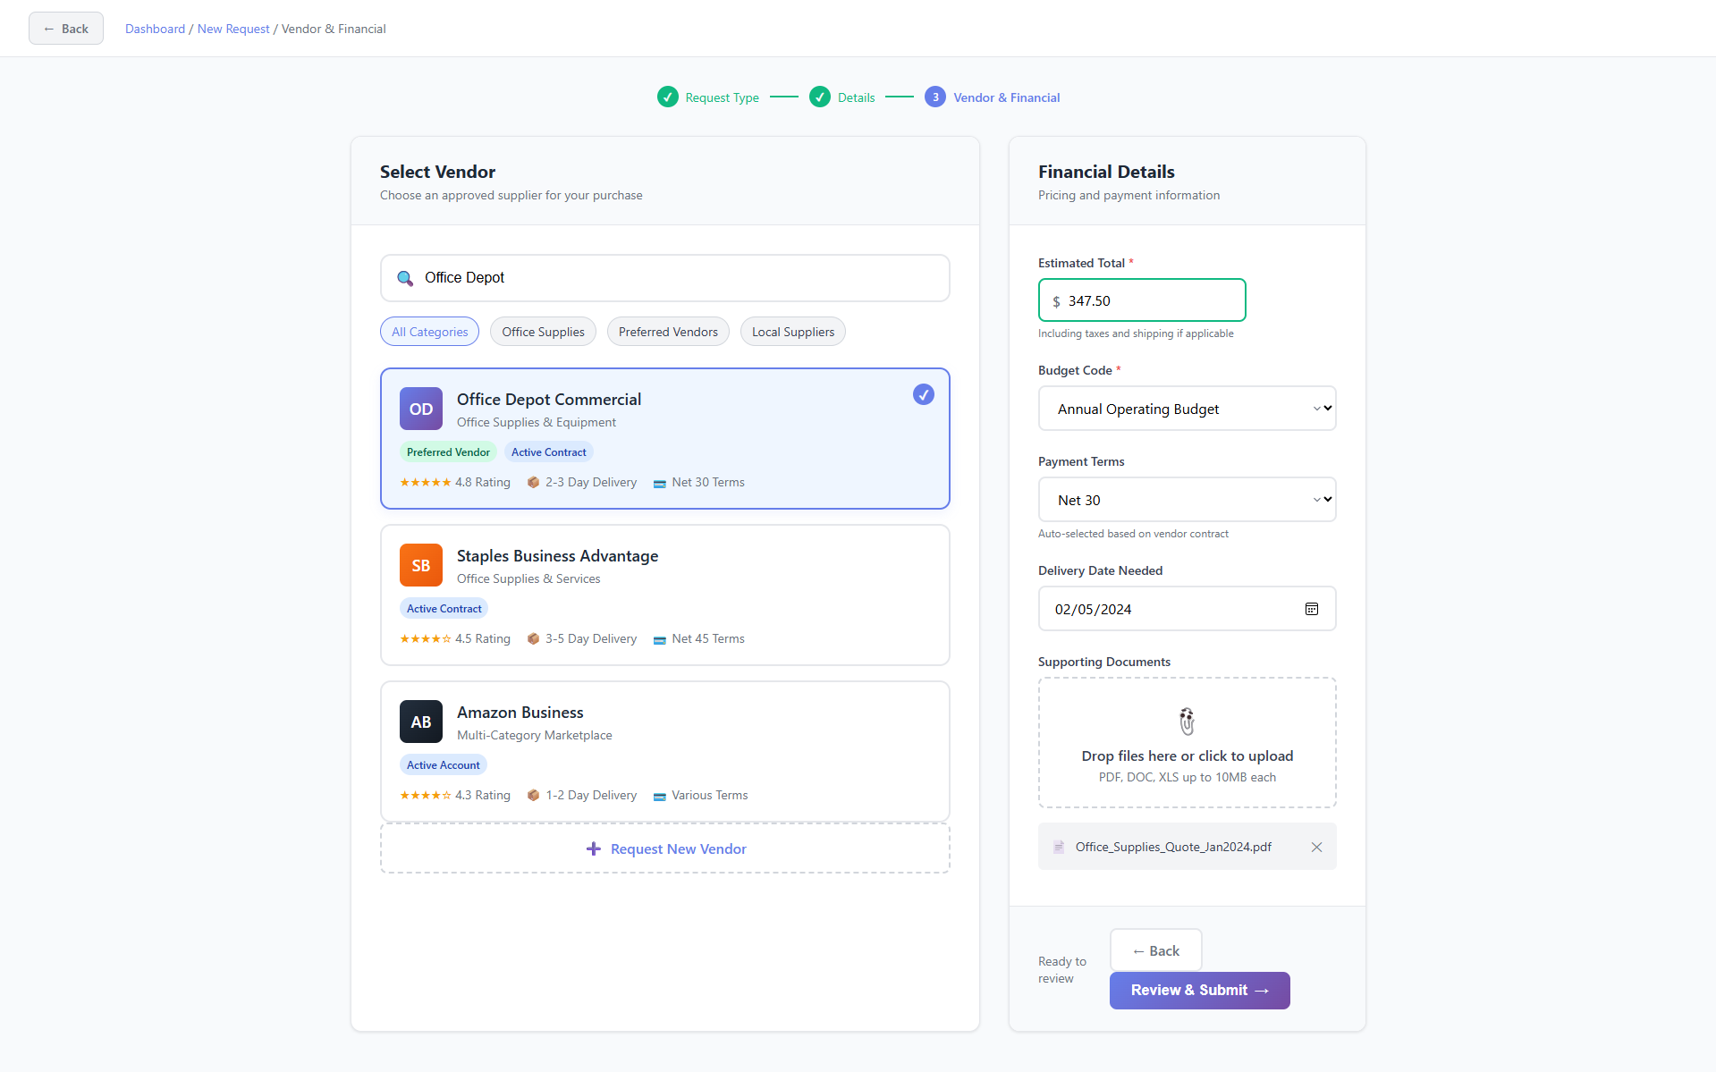This screenshot has width=1716, height=1072.
Task: Click the star rating icons for Amazon Business
Action: 426,795
